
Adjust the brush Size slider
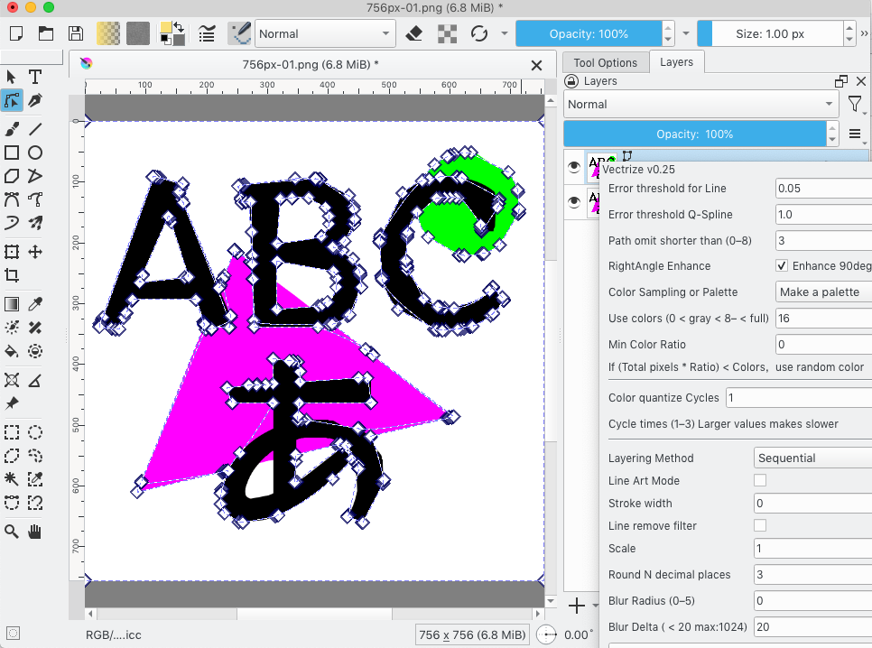pyautogui.click(x=770, y=34)
